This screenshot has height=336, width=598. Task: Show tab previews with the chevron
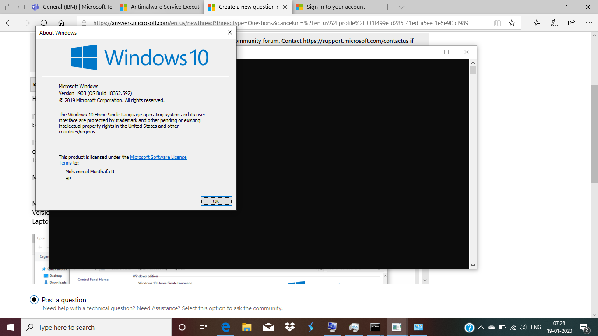pos(401,7)
